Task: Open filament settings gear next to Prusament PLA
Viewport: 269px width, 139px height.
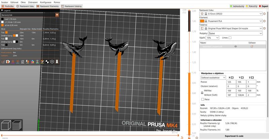Action: [264, 21]
